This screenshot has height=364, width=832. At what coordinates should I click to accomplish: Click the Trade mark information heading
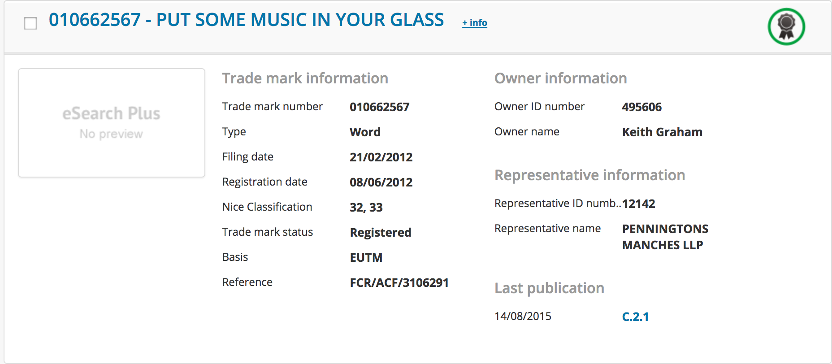click(305, 78)
